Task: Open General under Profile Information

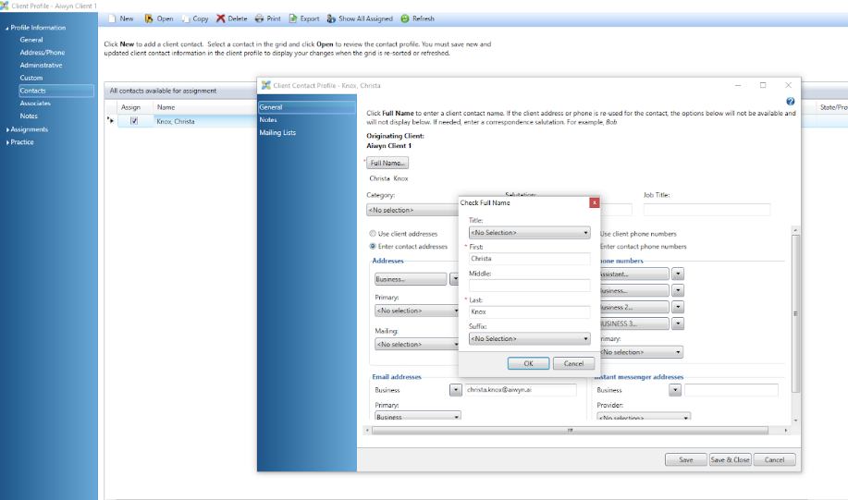Action: [x=31, y=40]
